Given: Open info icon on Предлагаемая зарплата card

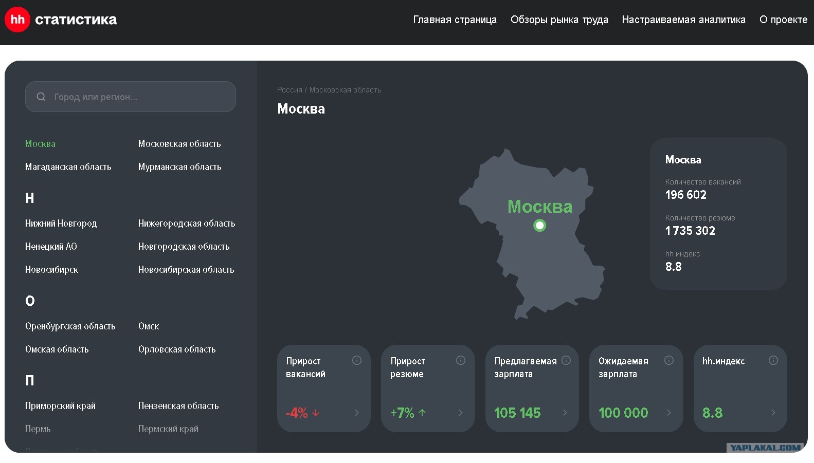Looking at the screenshot, I should click(566, 360).
